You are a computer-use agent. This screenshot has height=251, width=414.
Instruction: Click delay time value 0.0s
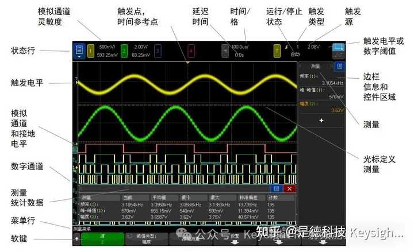[x=239, y=55]
